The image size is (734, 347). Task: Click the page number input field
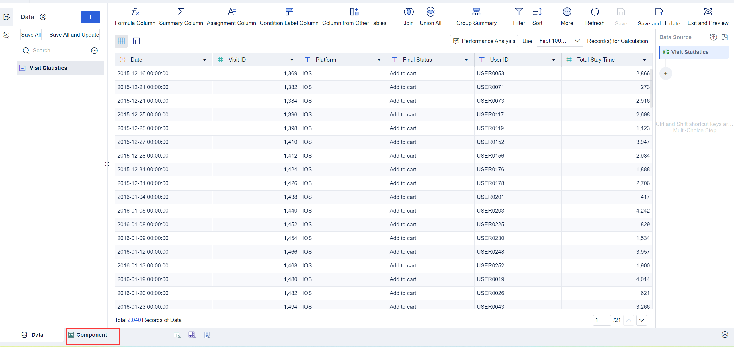pyautogui.click(x=602, y=320)
